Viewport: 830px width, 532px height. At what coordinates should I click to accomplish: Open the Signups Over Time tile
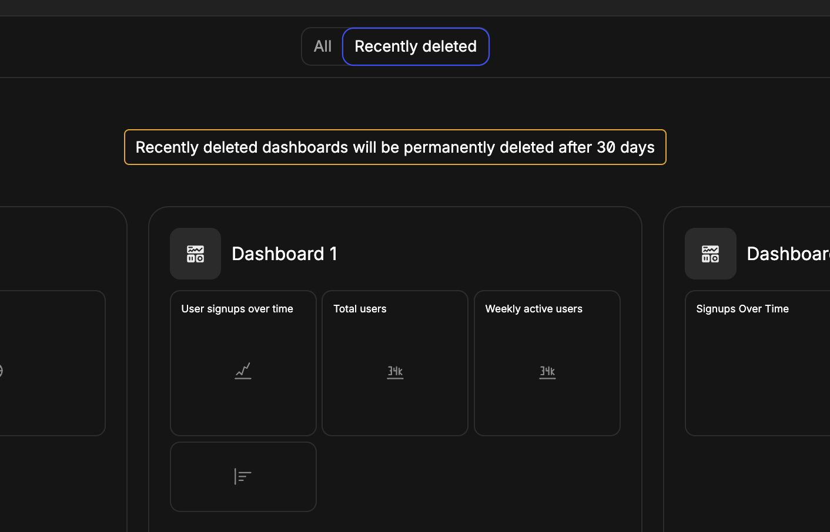758,363
